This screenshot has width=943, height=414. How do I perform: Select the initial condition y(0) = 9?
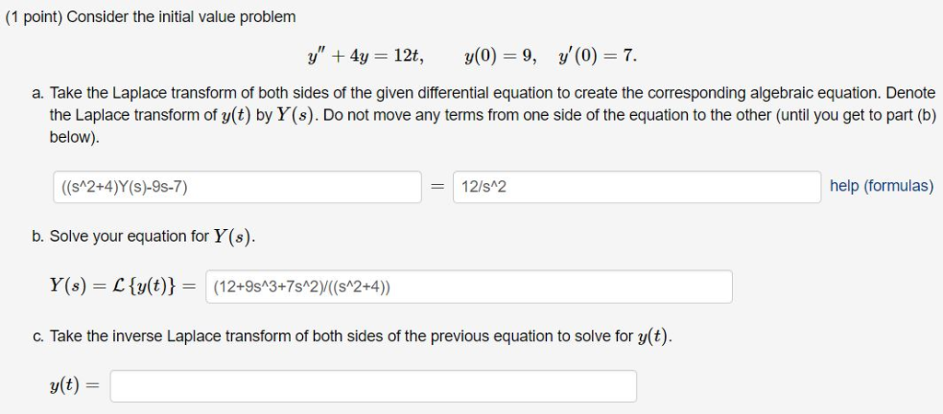pos(500,56)
